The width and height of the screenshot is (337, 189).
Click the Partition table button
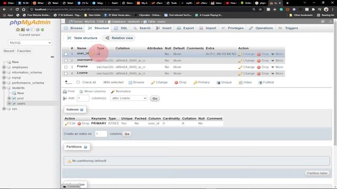[317, 173]
